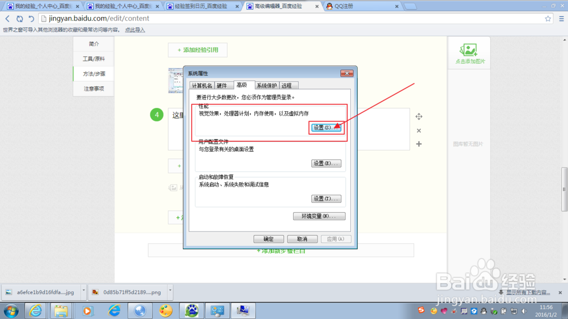Add a step with the plus icon beside step 4
The image size is (568, 319).
pos(419,144)
